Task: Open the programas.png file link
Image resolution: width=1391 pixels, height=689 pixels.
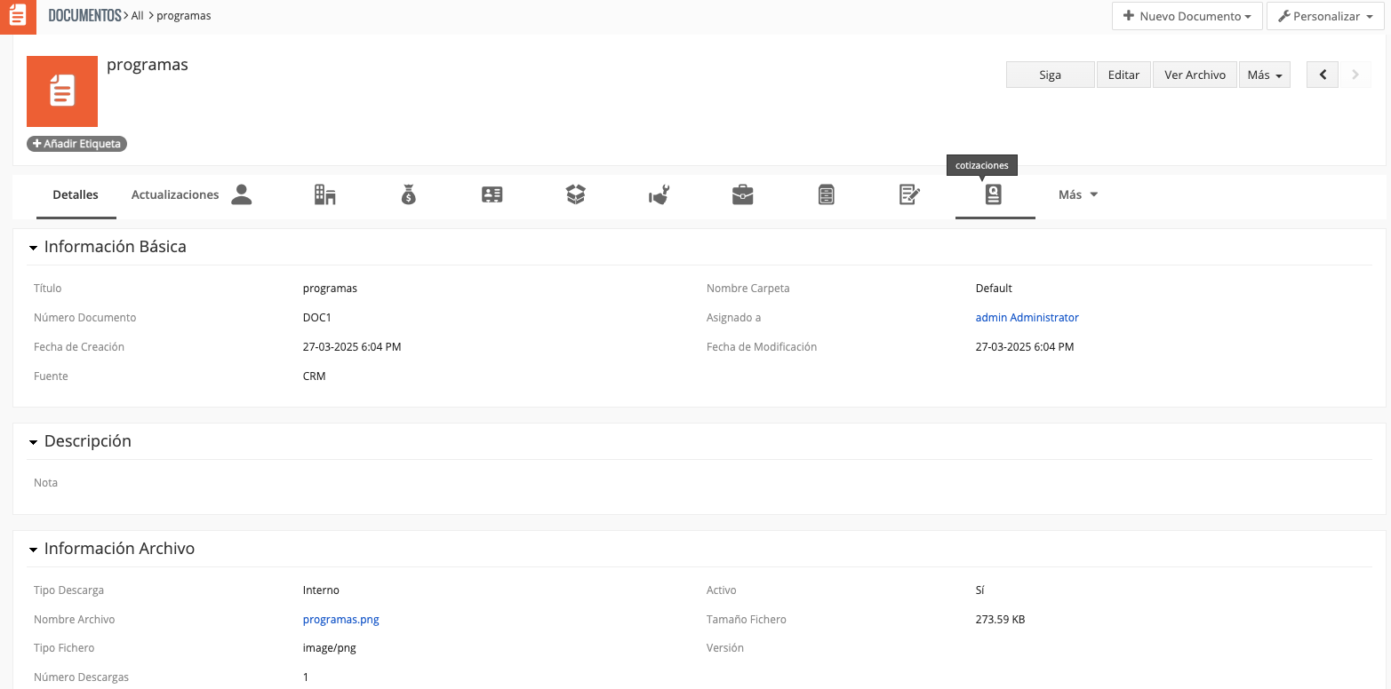Action: click(341, 620)
